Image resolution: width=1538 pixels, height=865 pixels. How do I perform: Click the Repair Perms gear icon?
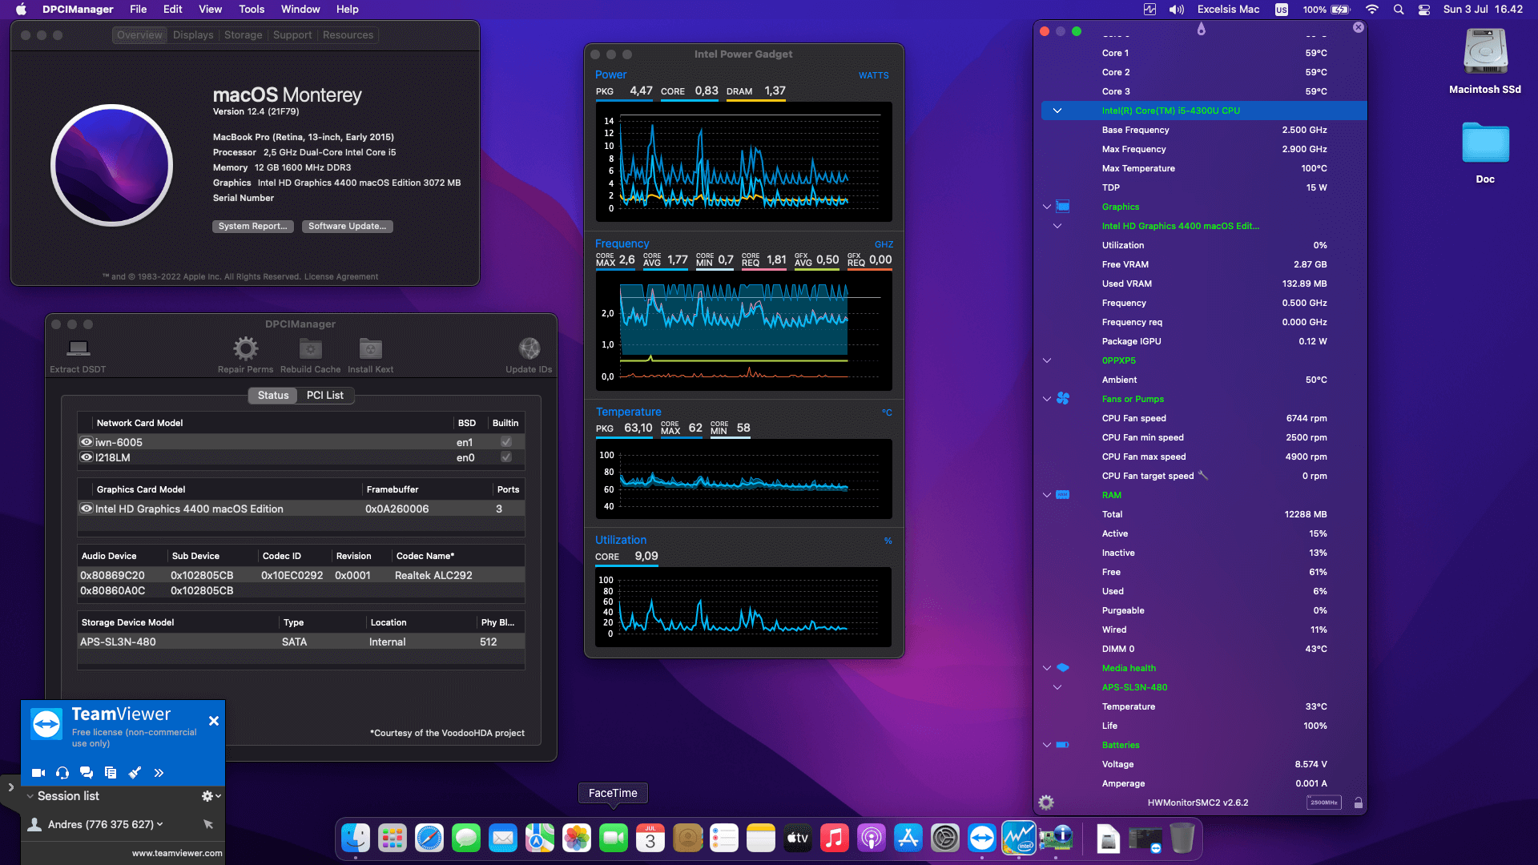[245, 348]
